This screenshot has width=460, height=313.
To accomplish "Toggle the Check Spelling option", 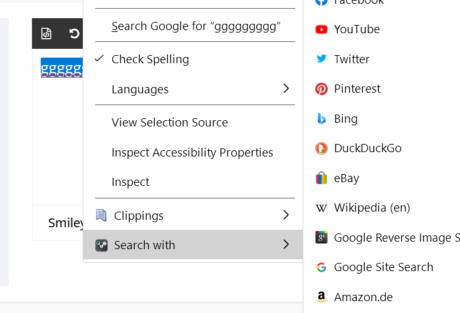I will click(x=150, y=59).
